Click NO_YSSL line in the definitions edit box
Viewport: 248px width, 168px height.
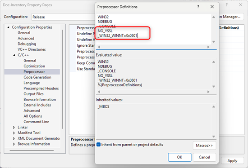tap(105, 31)
